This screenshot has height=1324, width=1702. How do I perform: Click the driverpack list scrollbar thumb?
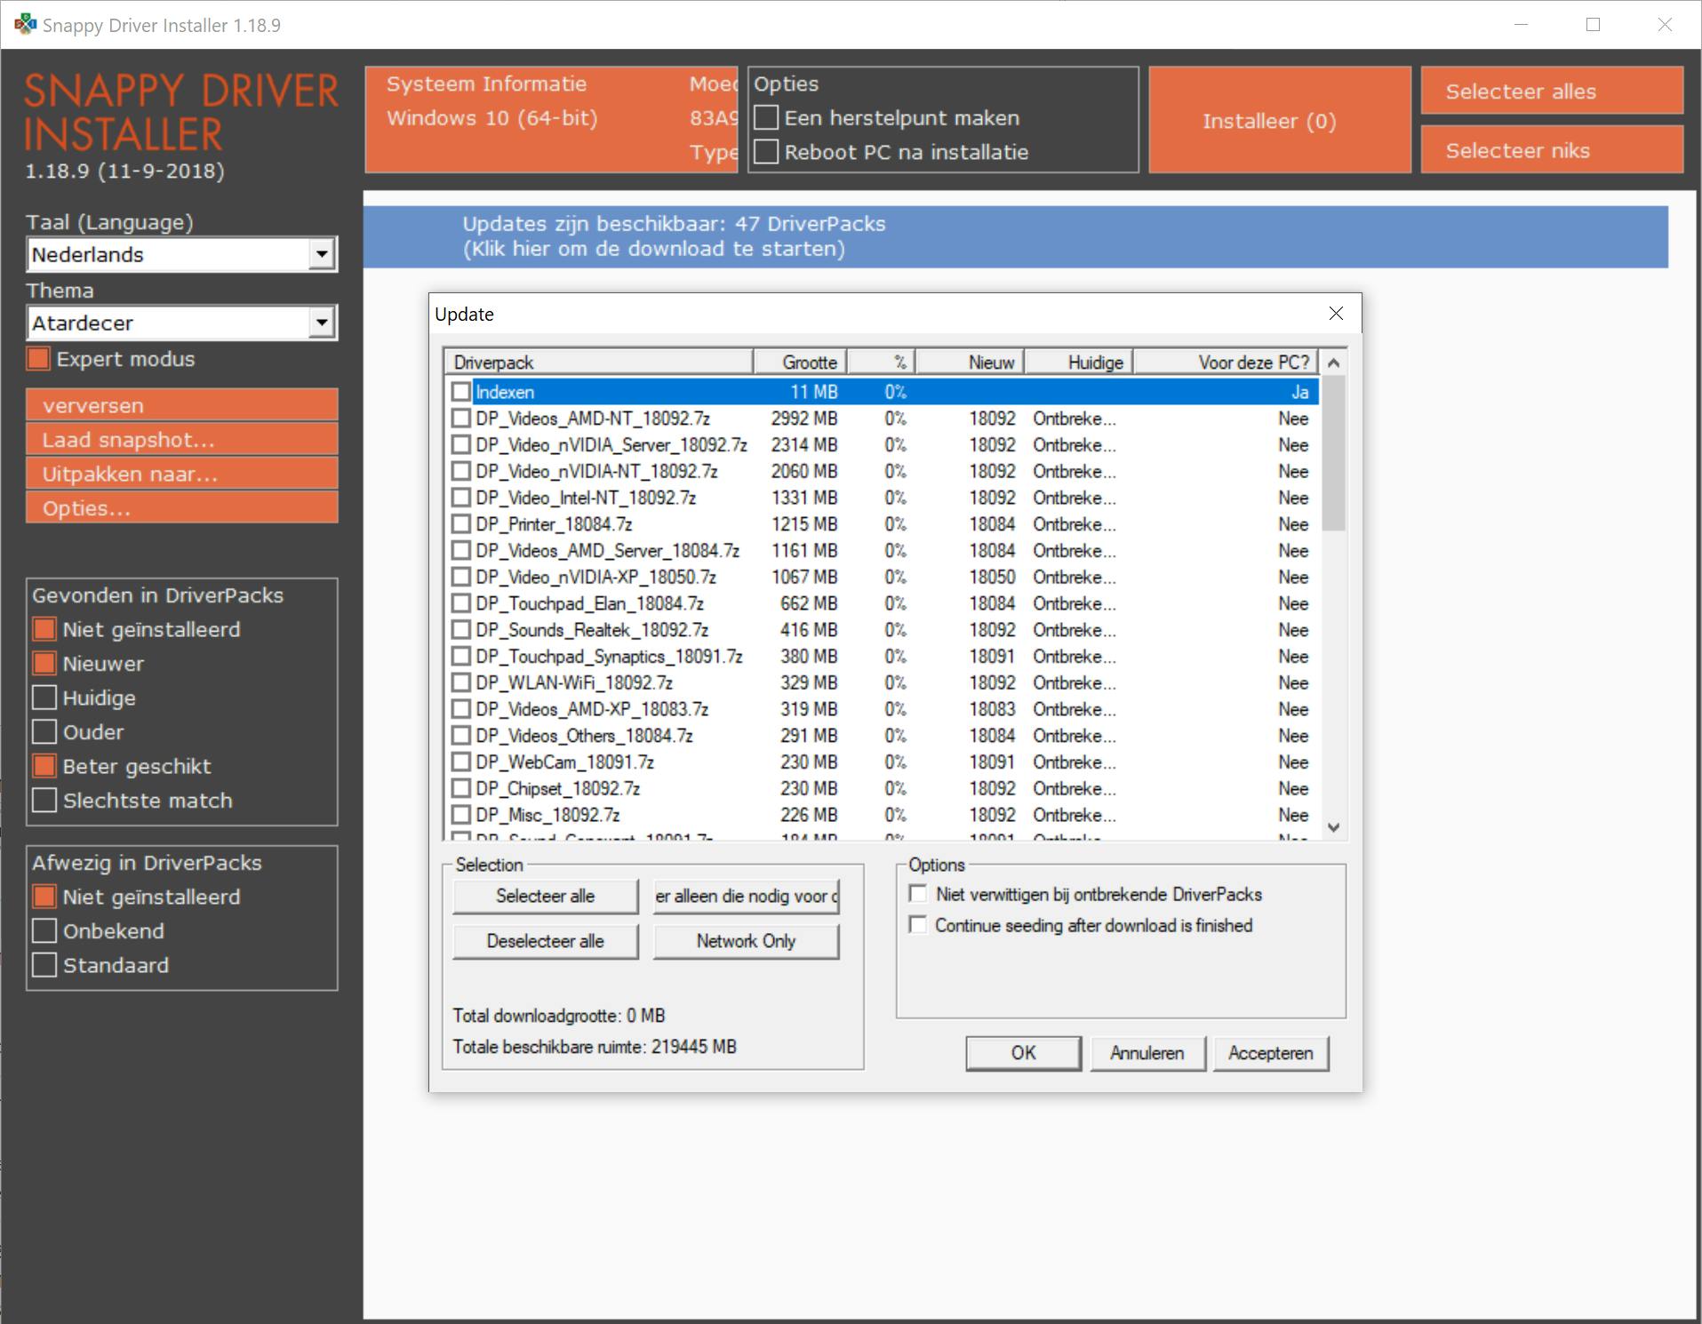click(x=1333, y=453)
